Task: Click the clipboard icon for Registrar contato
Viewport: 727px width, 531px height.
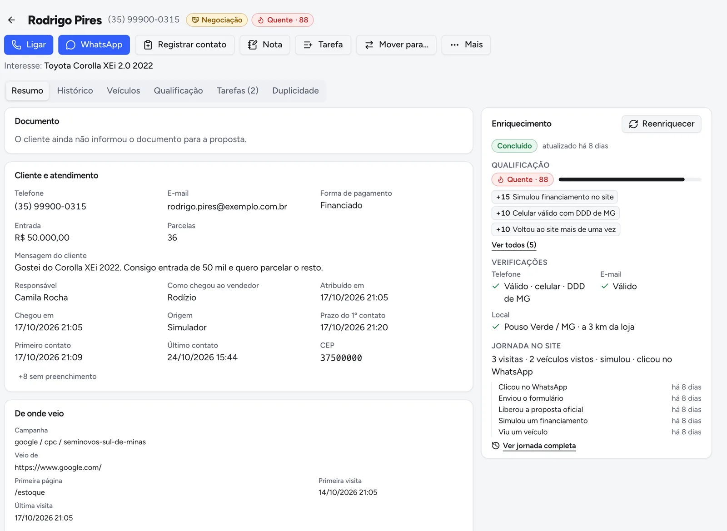Action: click(148, 45)
